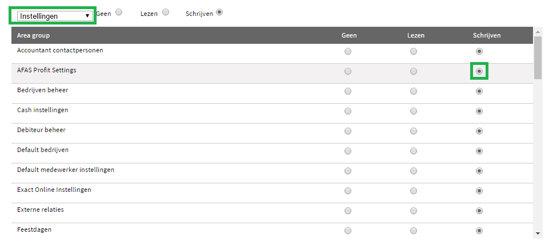Open the Instellingen dropdown menu
This screenshot has width=553, height=242.
[x=55, y=16]
